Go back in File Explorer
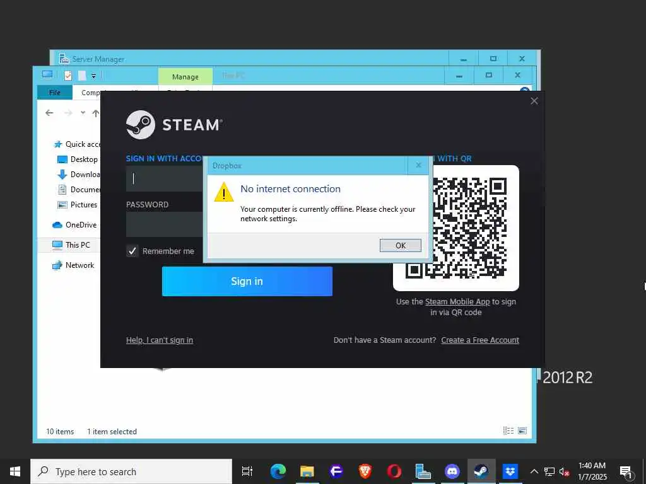The height and width of the screenshot is (484, 646). pyautogui.click(x=49, y=113)
